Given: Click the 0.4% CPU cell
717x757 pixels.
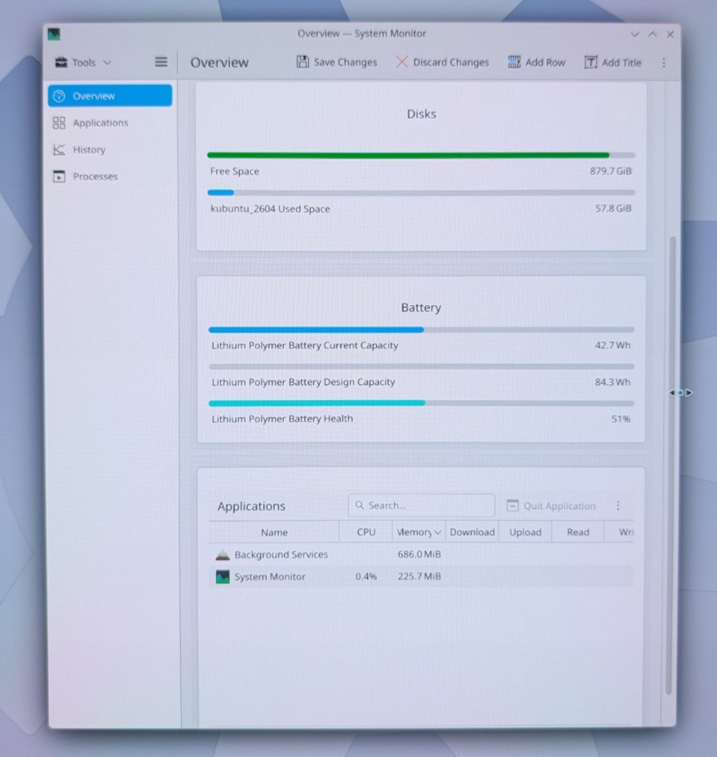Looking at the screenshot, I should [x=366, y=577].
